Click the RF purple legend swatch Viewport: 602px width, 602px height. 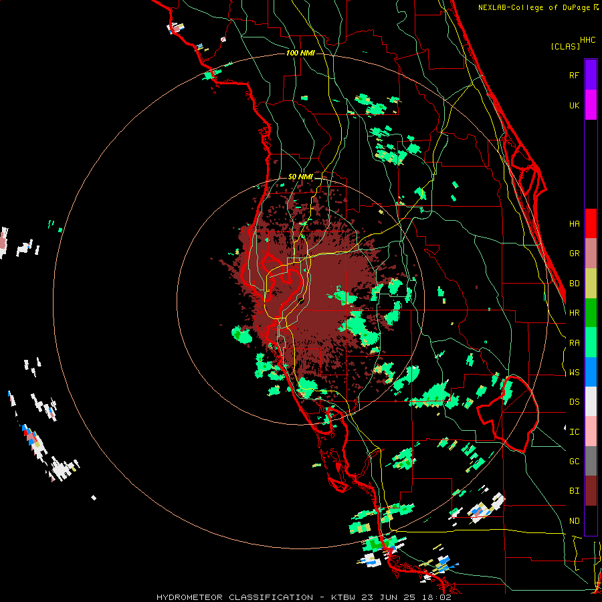tap(591, 75)
